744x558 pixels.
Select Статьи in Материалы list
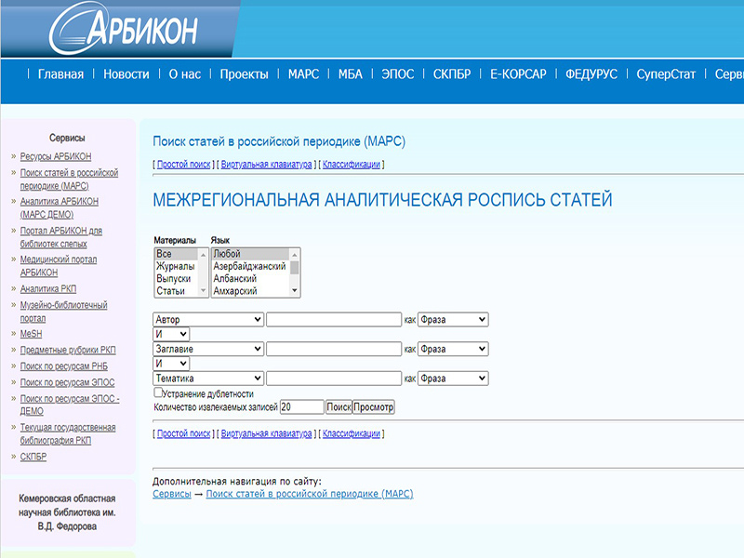click(x=176, y=291)
